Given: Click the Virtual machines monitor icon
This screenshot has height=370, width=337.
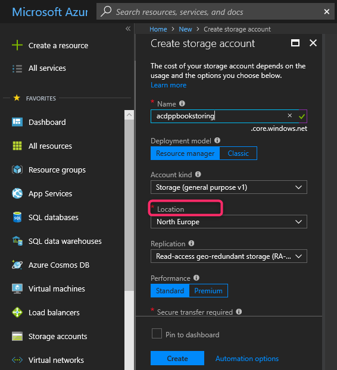Looking at the screenshot, I should 17,289.
